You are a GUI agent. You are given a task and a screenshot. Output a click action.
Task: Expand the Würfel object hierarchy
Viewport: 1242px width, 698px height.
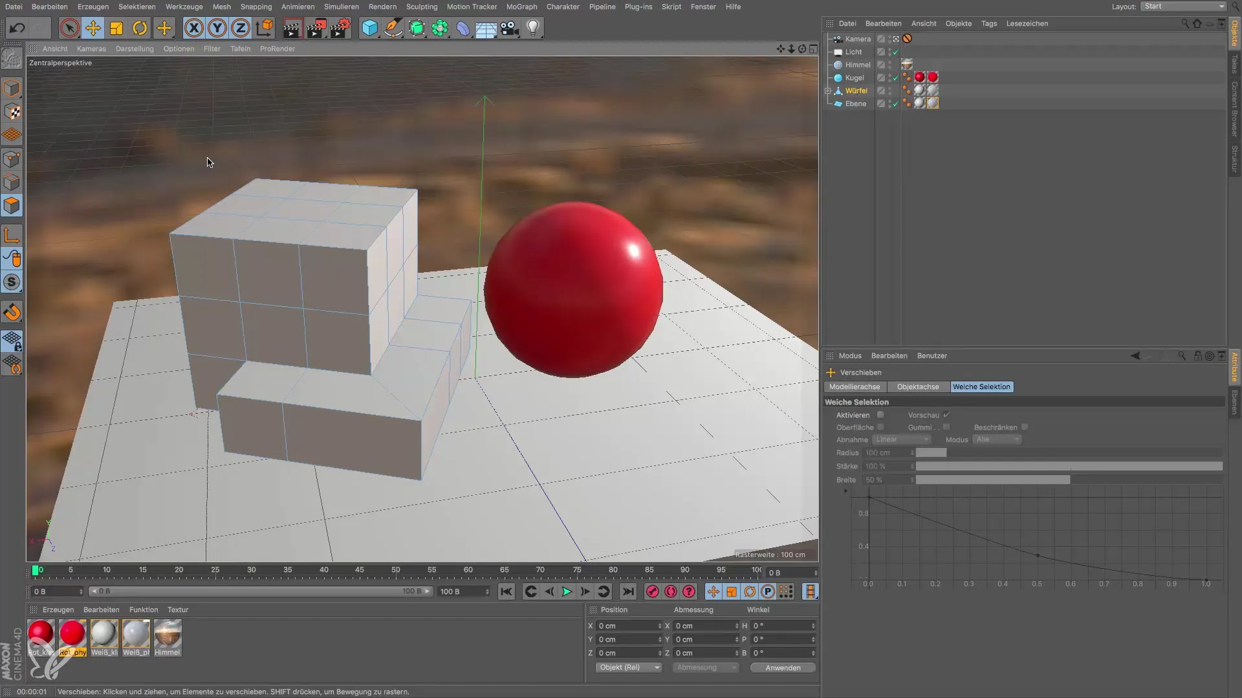[x=828, y=90]
